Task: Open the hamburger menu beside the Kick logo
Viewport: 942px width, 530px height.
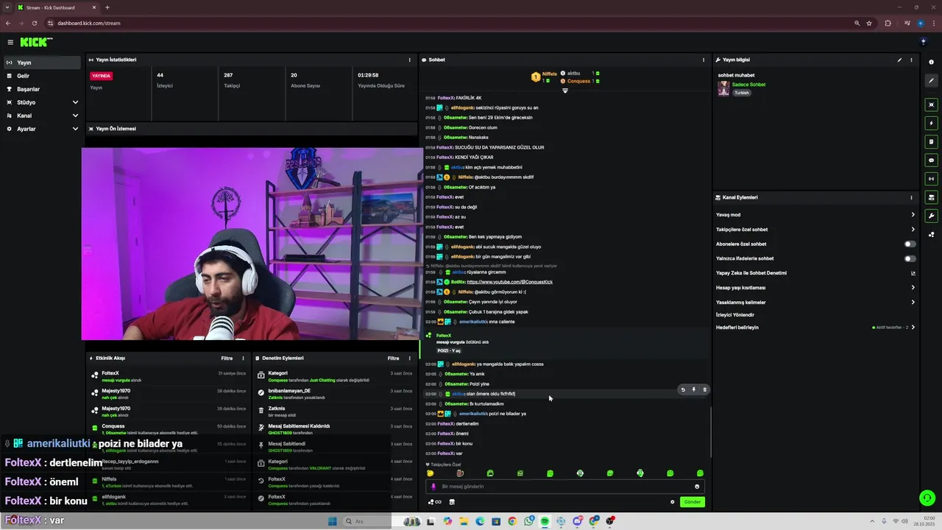Action: (x=10, y=42)
